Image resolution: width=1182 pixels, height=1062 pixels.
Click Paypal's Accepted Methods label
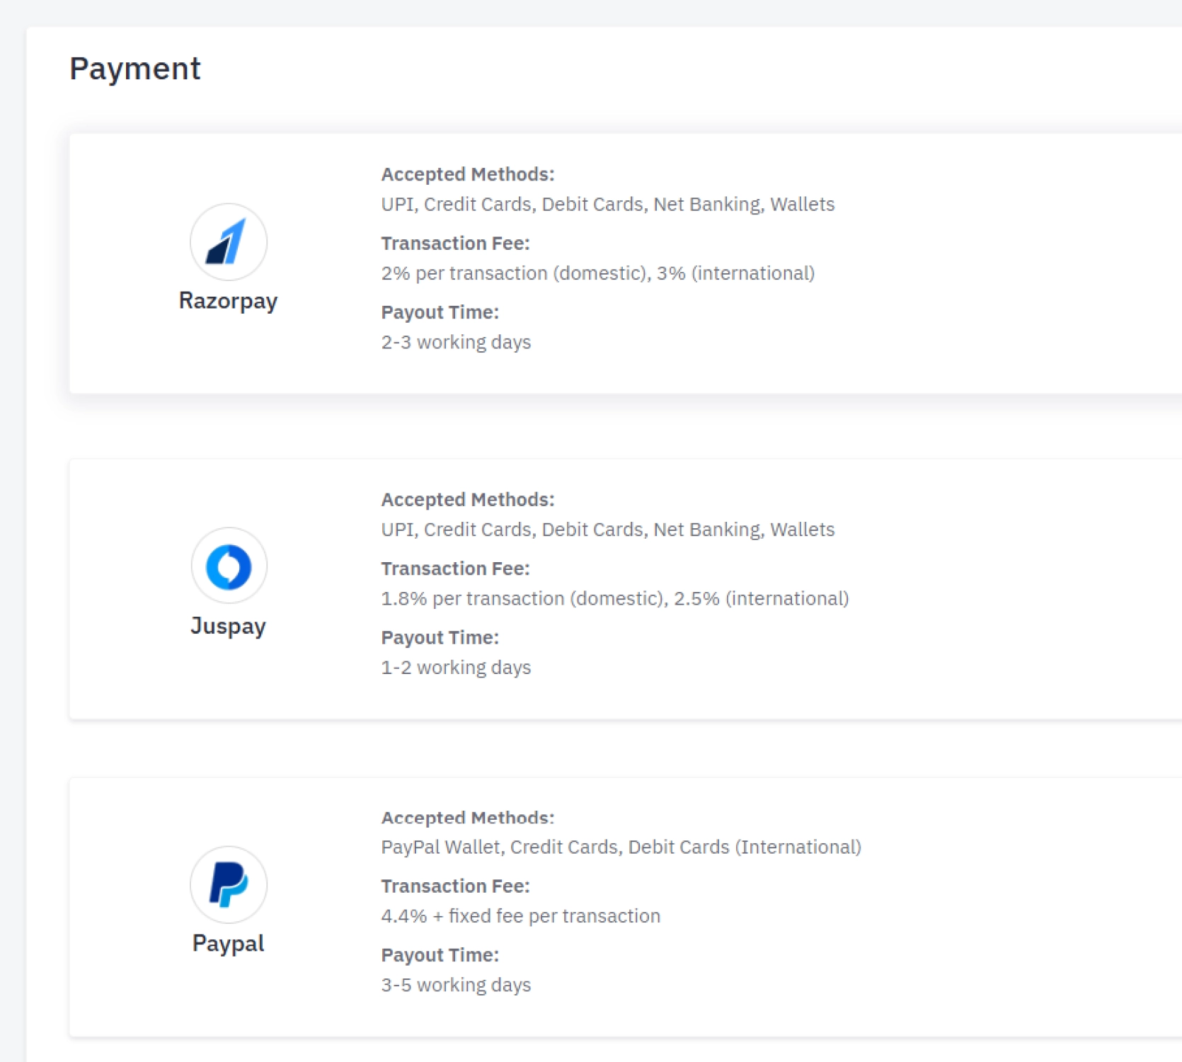click(468, 818)
